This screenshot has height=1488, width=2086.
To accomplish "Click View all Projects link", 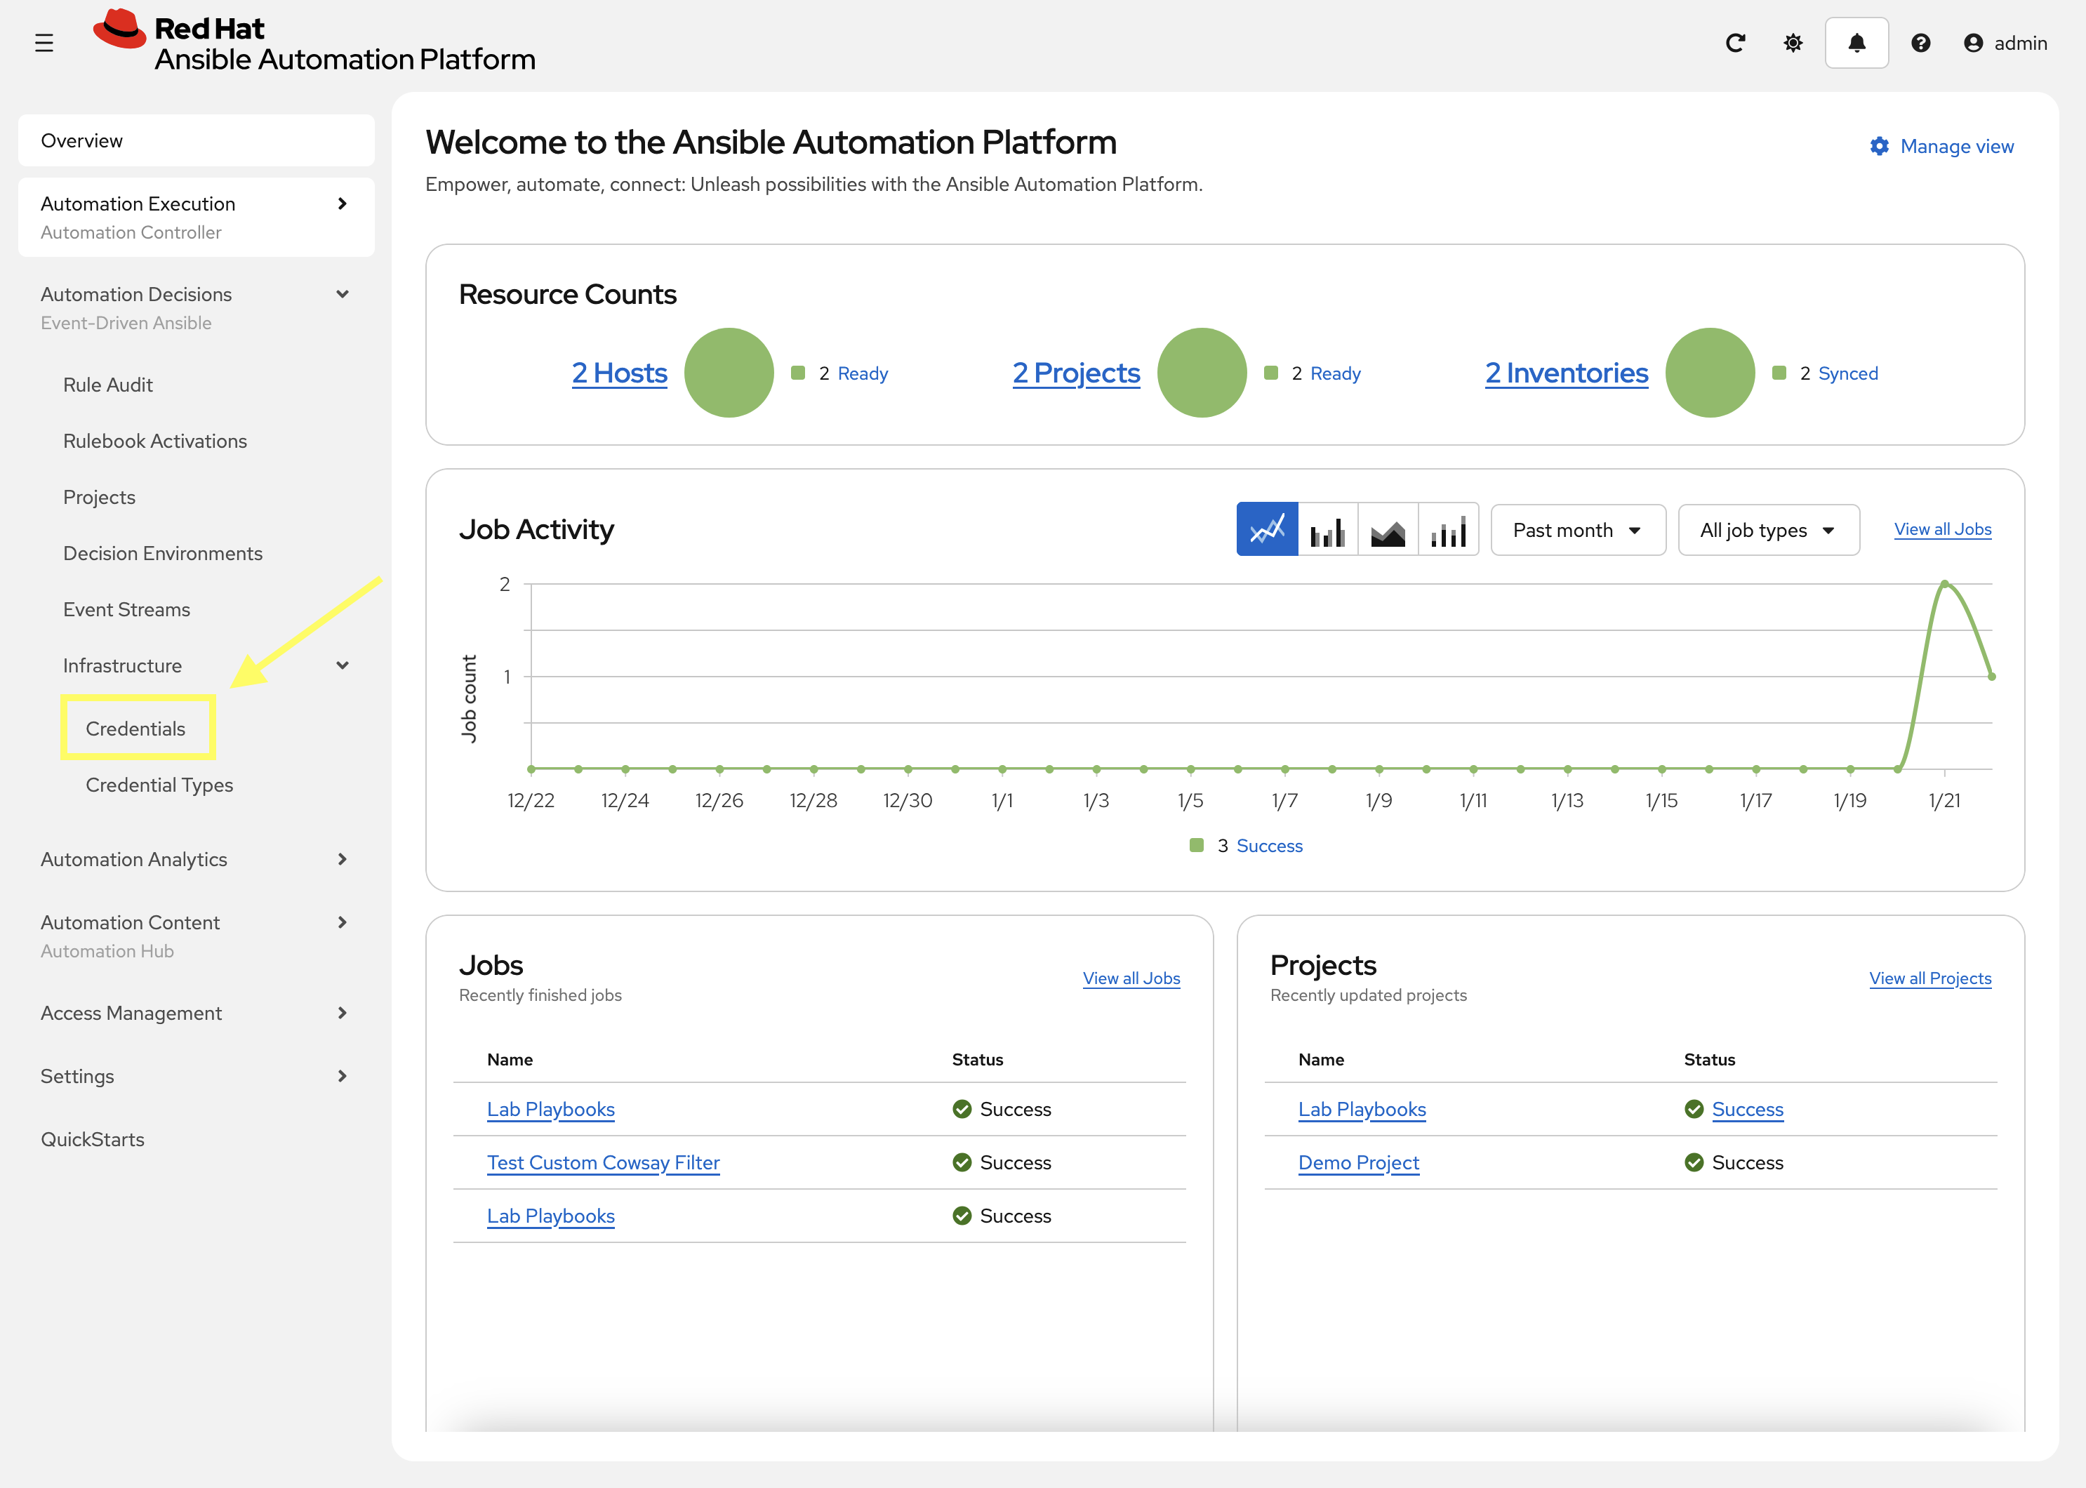I will [x=1929, y=978].
